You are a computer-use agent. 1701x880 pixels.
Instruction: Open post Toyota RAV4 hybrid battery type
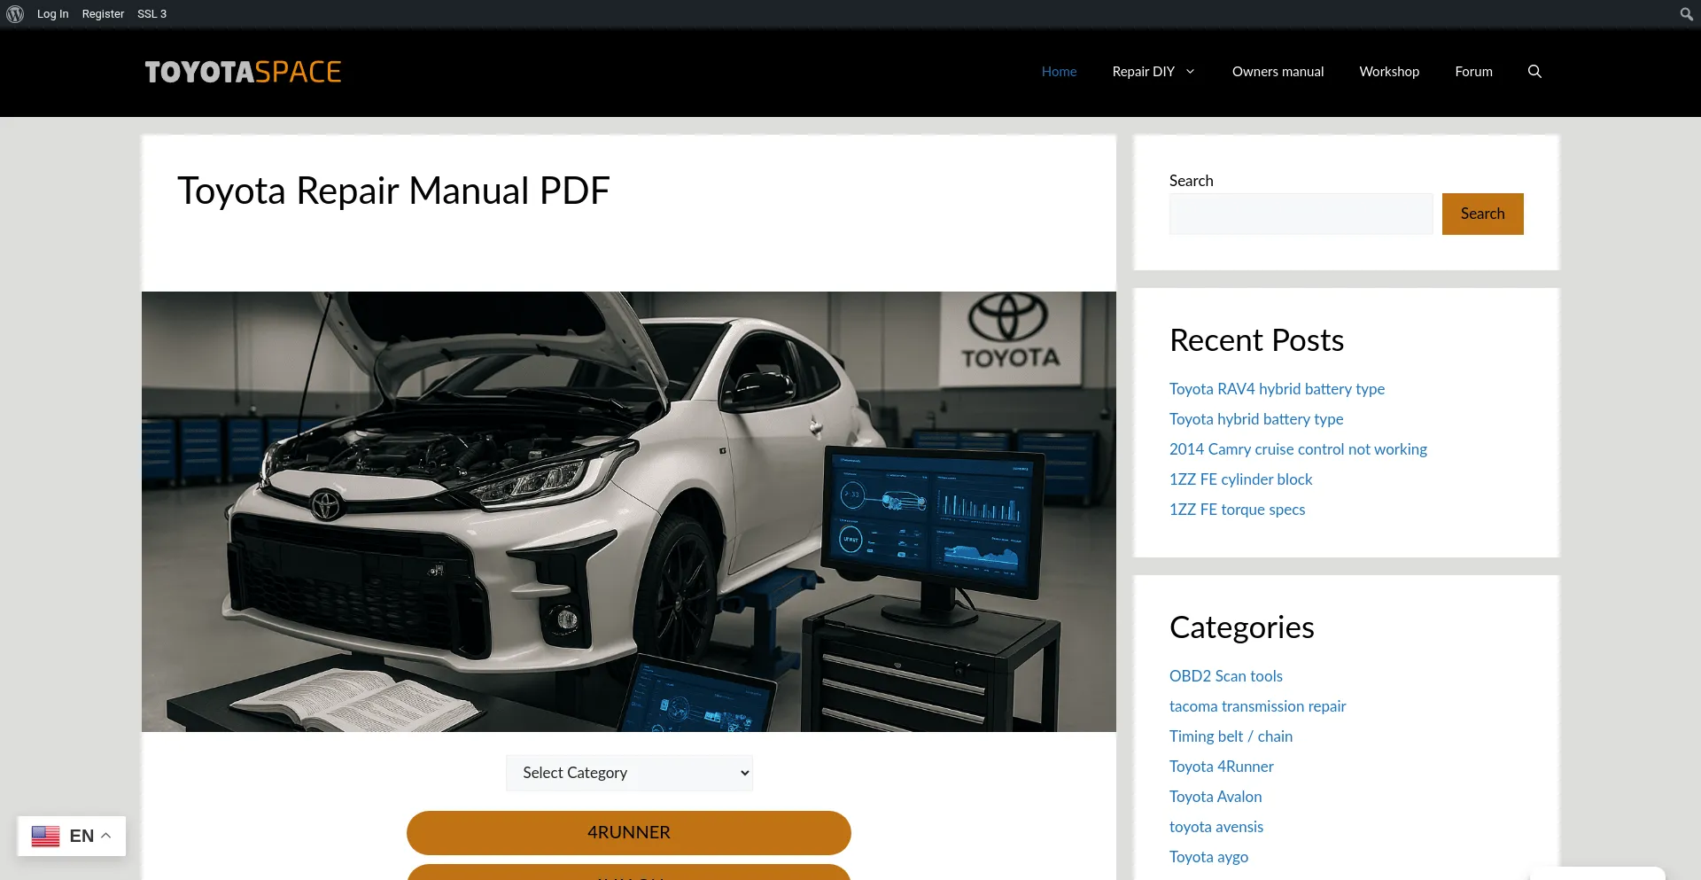pos(1277,389)
